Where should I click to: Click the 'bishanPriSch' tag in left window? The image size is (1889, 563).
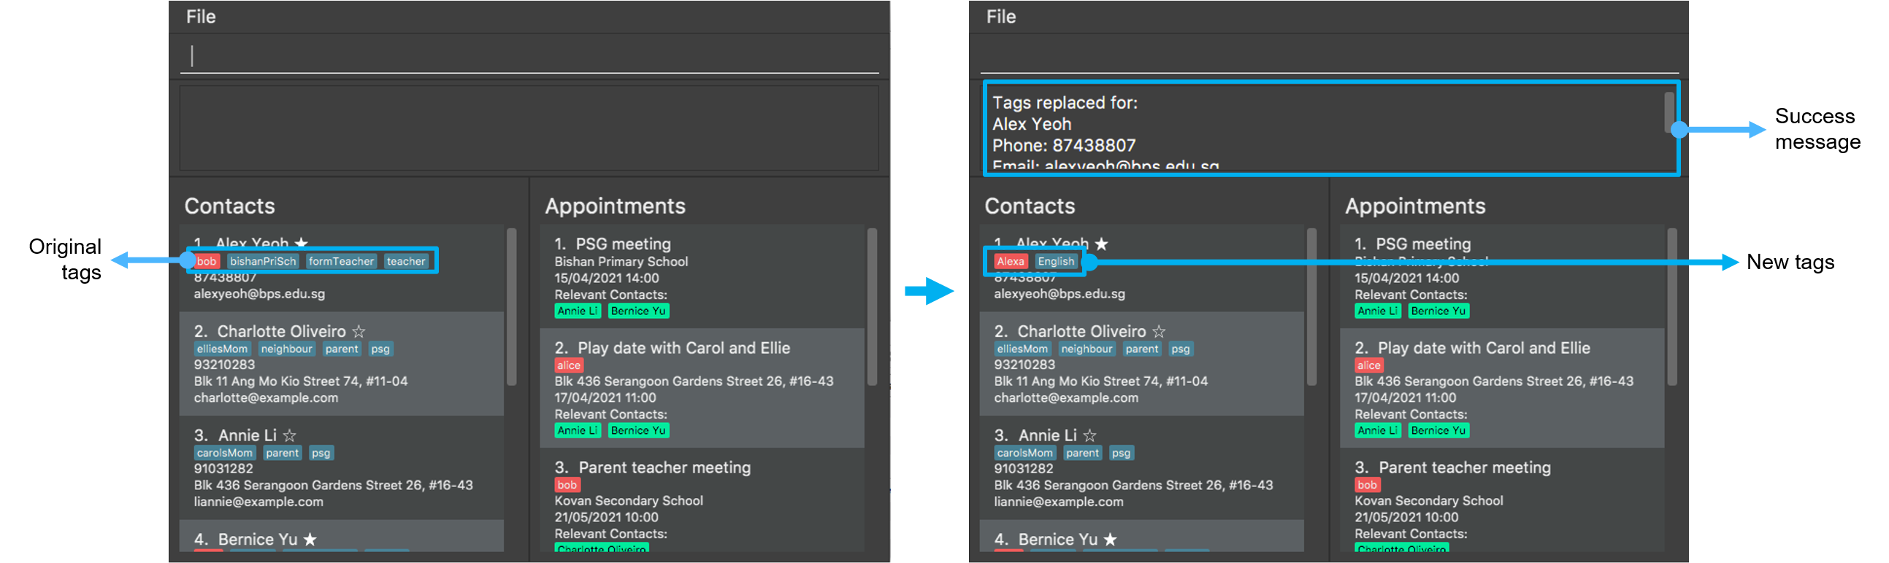pyautogui.click(x=263, y=261)
